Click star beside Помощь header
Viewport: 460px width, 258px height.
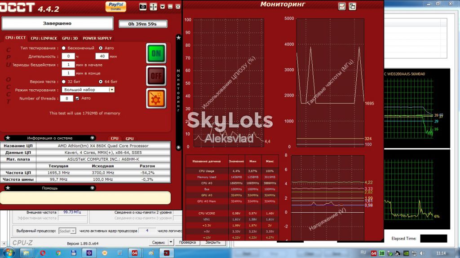[x=8, y=188]
